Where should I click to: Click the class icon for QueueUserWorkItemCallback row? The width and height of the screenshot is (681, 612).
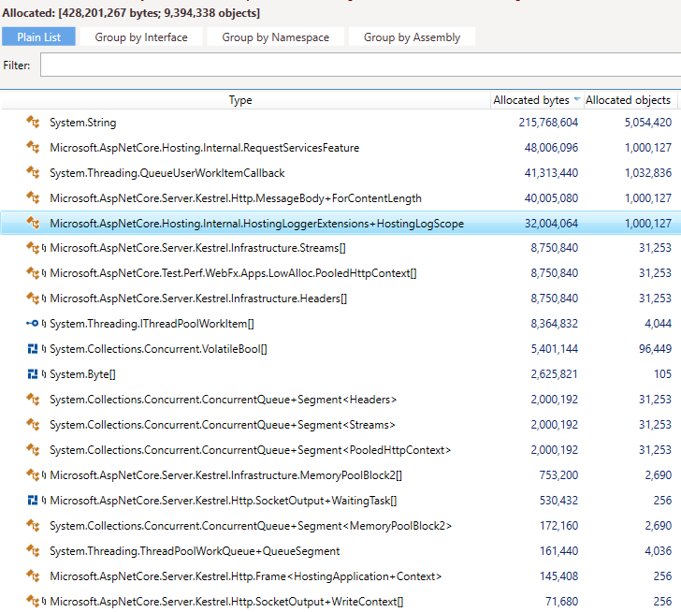[33, 172]
